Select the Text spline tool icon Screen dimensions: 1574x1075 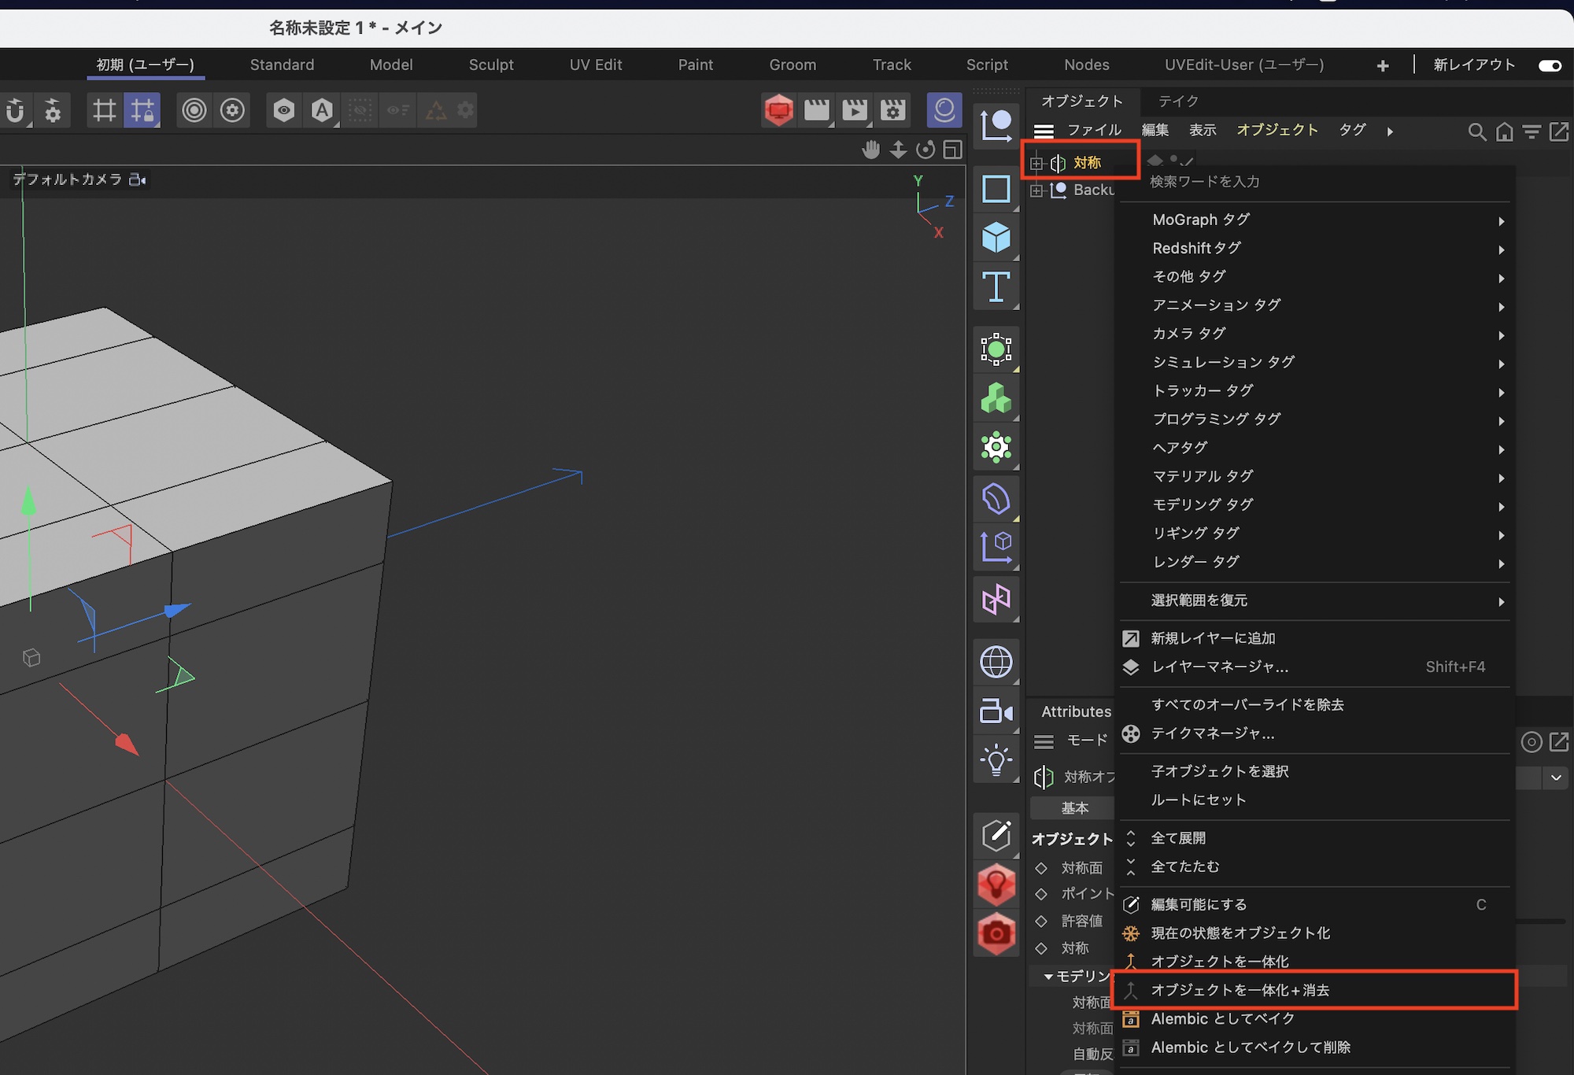tap(996, 287)
